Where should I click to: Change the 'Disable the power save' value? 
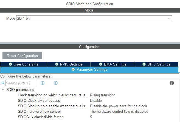119,106
